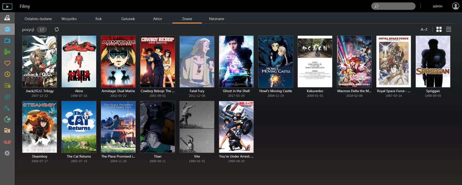462x185 pixels.
Task: Open the shared link tag icon
Action: (x=7, y=97)
